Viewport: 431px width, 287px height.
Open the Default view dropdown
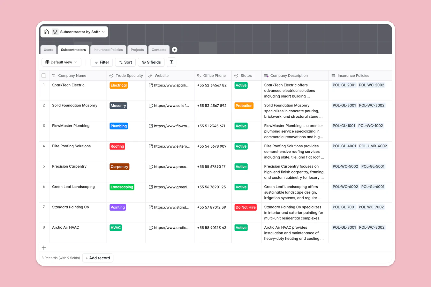61,62
